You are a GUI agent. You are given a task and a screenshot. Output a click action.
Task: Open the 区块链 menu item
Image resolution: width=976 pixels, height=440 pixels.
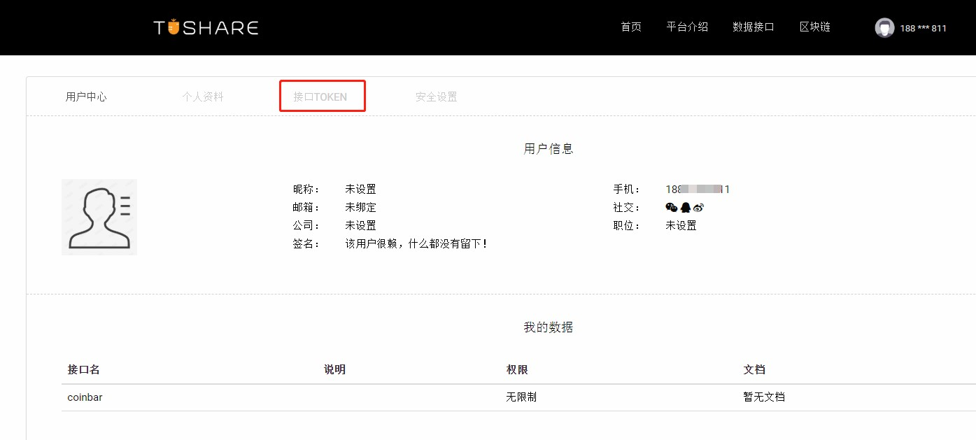[x=815, y=27]
